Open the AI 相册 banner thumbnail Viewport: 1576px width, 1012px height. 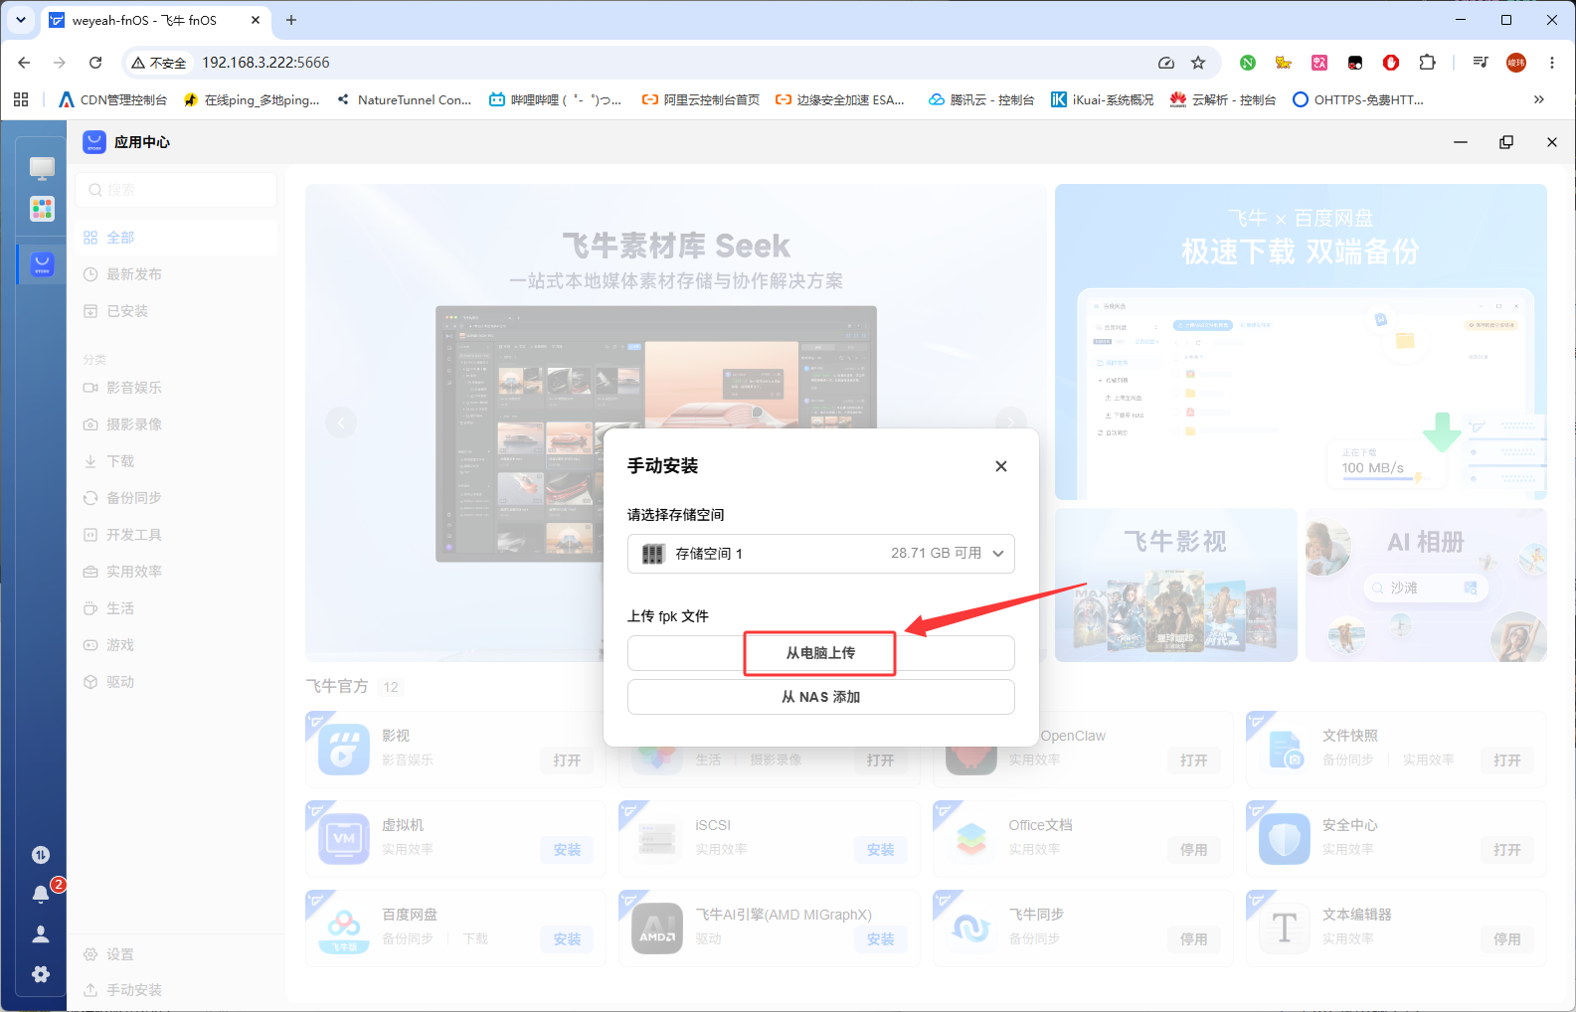[1426, 585]
